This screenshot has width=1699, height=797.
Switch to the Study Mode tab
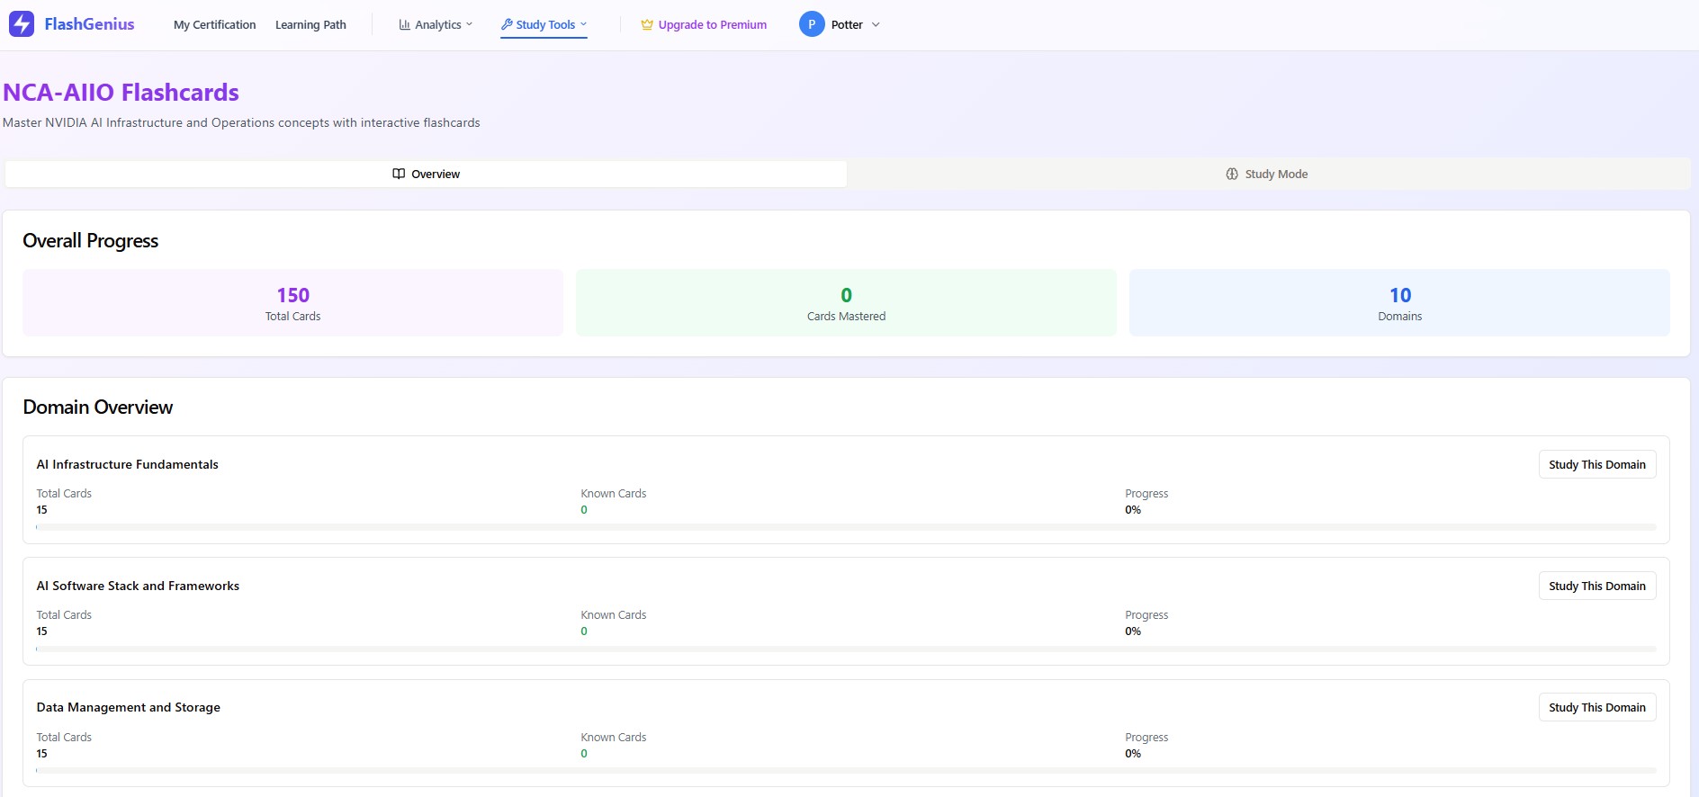point(1267,174)
